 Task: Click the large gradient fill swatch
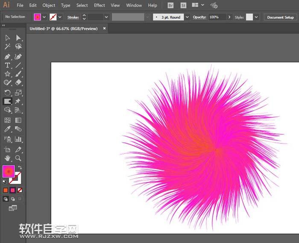tap(9, 172)
